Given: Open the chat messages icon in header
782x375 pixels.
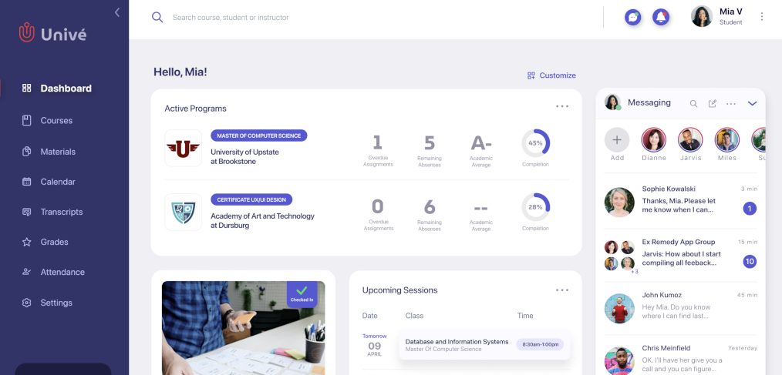Looking at the screenshot, I should click(633, 18).
